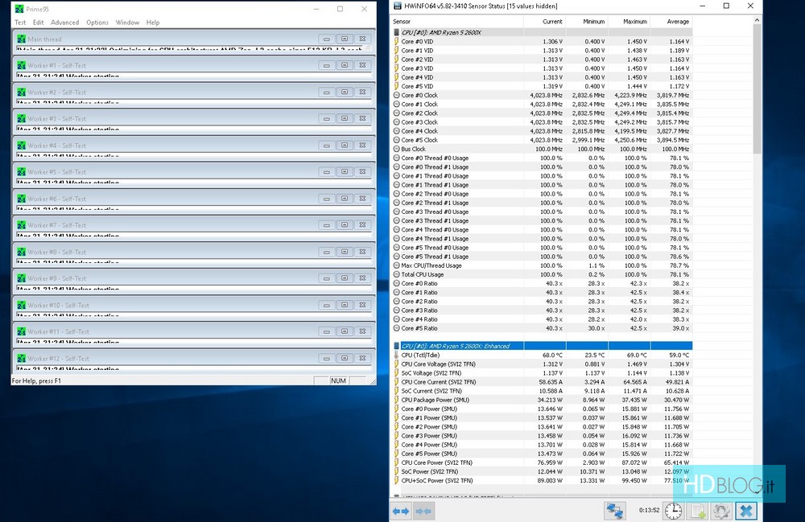Minimize the Worker #5 Self-Test child window
Viewport: 805px width, 522px height.
click(325, 172)
